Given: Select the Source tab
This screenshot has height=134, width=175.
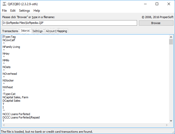Looking at the screenshot, I should tap(25, 31).
